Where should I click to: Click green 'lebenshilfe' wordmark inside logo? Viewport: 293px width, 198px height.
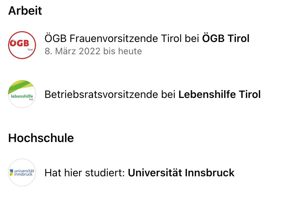(x=22, y=96)
